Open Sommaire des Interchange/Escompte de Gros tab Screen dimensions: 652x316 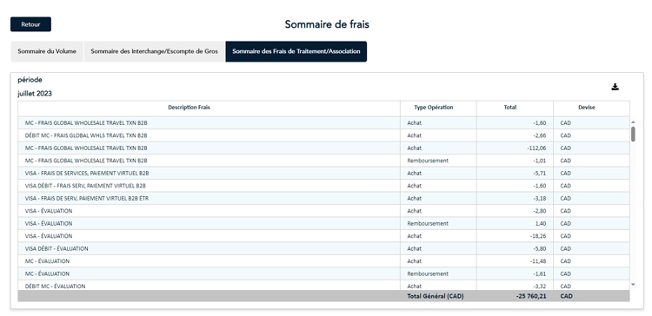point(154,51)
